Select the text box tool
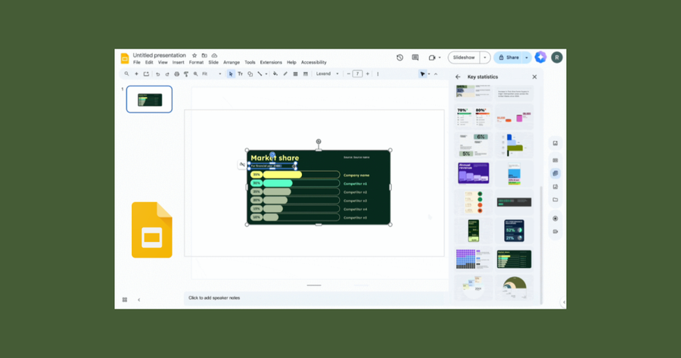Viewport: 681px width, 358px height. click(240, 74)
